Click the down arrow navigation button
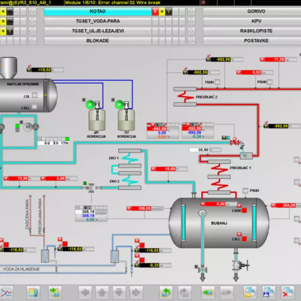301x301 pixels. [x=119, y=292]
